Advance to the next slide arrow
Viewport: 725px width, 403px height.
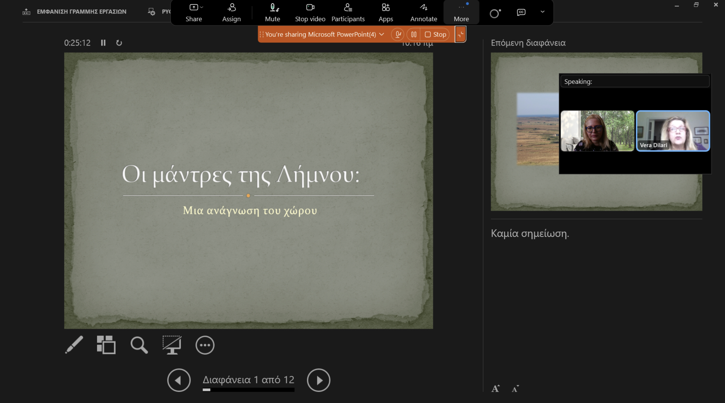[x=318, y=380]
